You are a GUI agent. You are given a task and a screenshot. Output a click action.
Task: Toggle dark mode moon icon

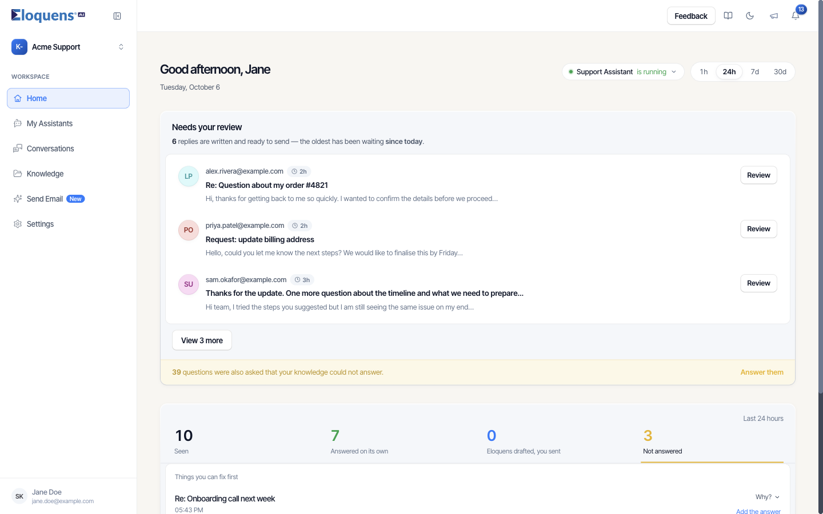click(x=750, y=16)
